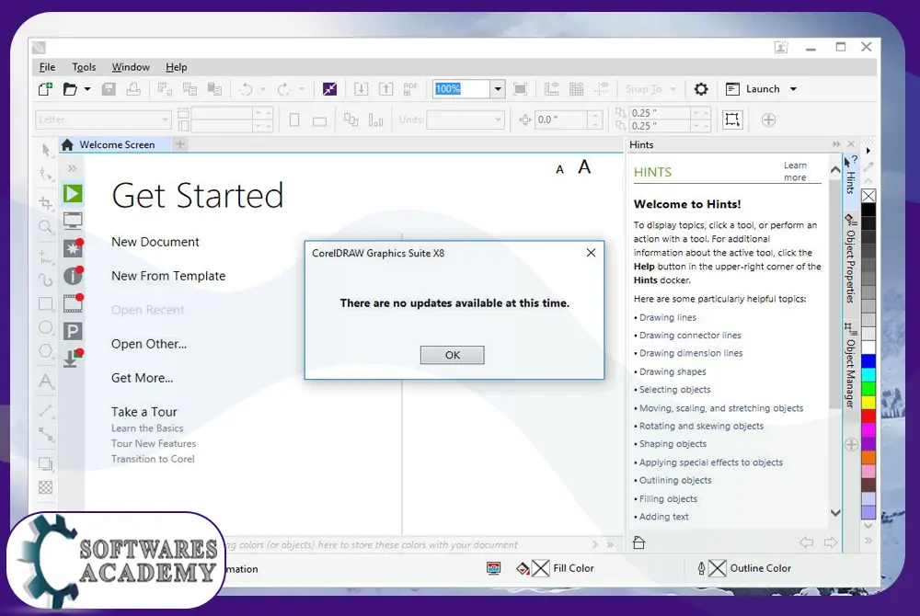Click the Open Other... link
Viewport: 920px width, 616px height.
149,344
